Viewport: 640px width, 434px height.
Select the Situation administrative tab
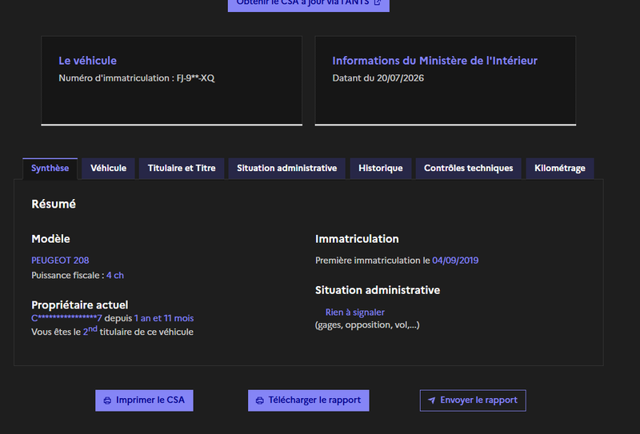click(x=287, y=169)
